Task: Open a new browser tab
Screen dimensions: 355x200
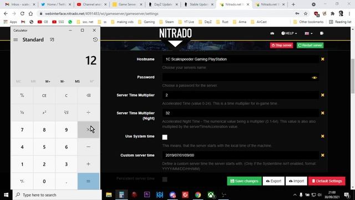Action: point(293,4)
